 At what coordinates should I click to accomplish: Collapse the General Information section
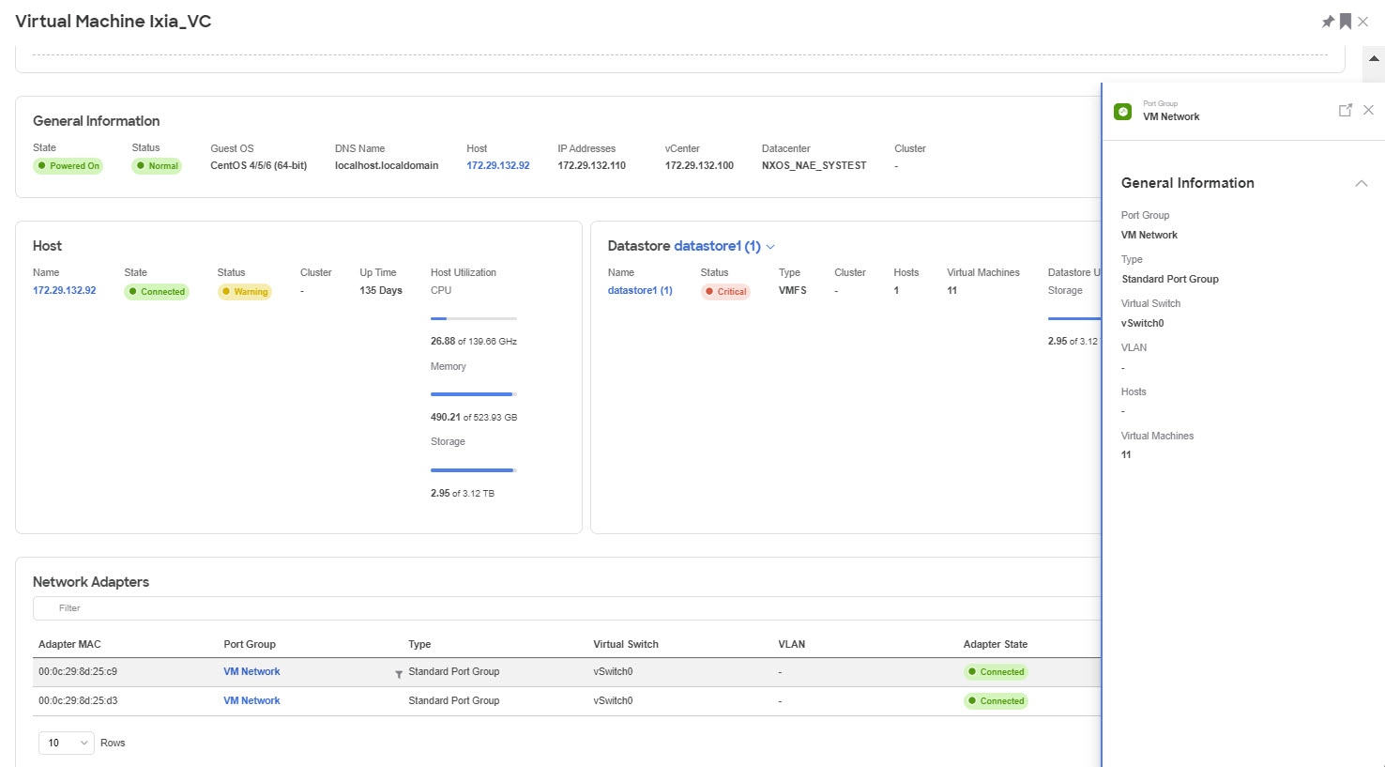tap(1362, 183)
